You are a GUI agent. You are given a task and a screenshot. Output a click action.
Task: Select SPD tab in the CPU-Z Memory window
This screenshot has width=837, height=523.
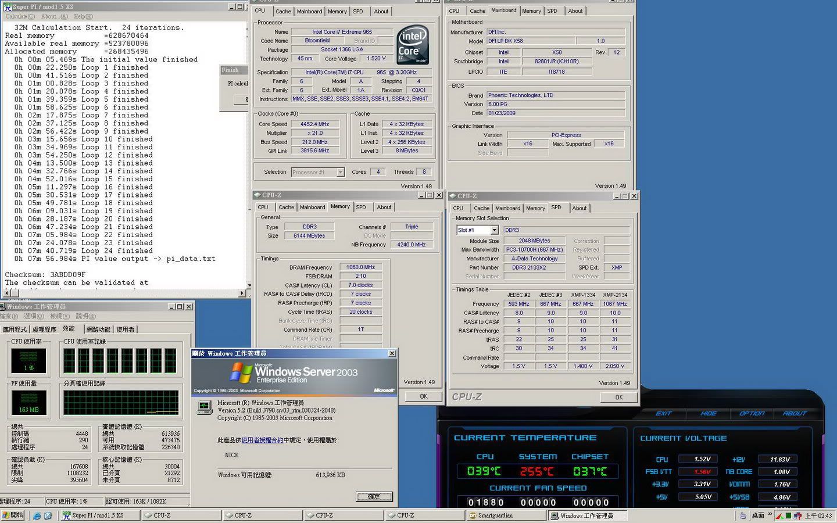point(361,207)
